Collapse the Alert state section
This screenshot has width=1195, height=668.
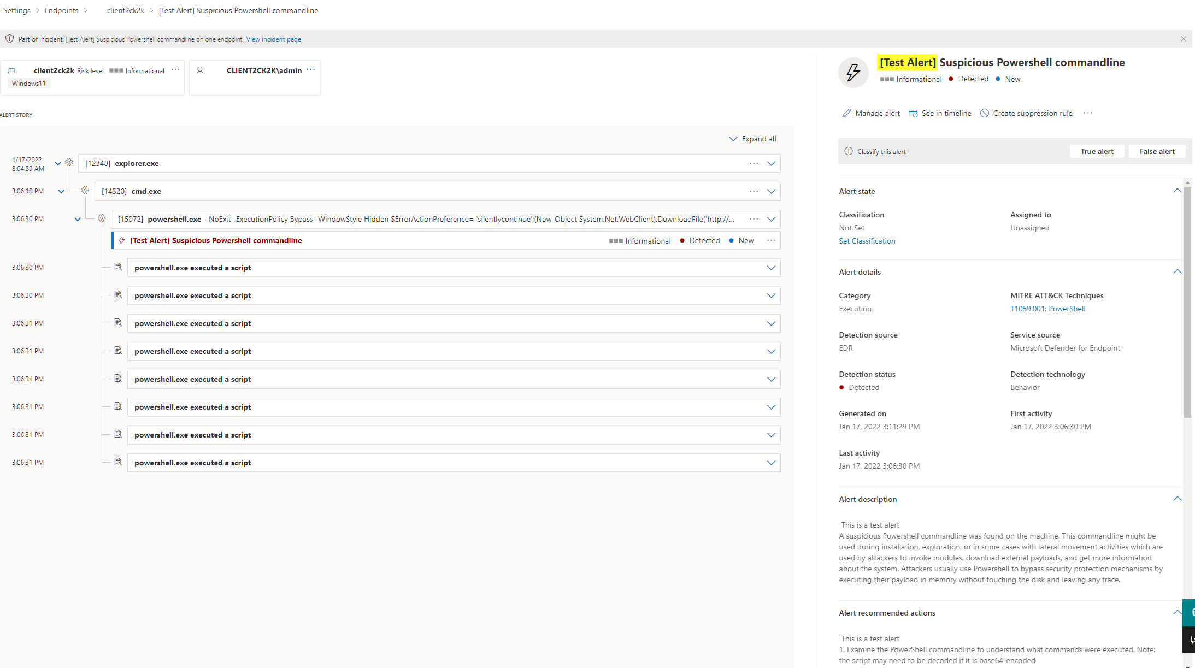tap(1177, 191)
